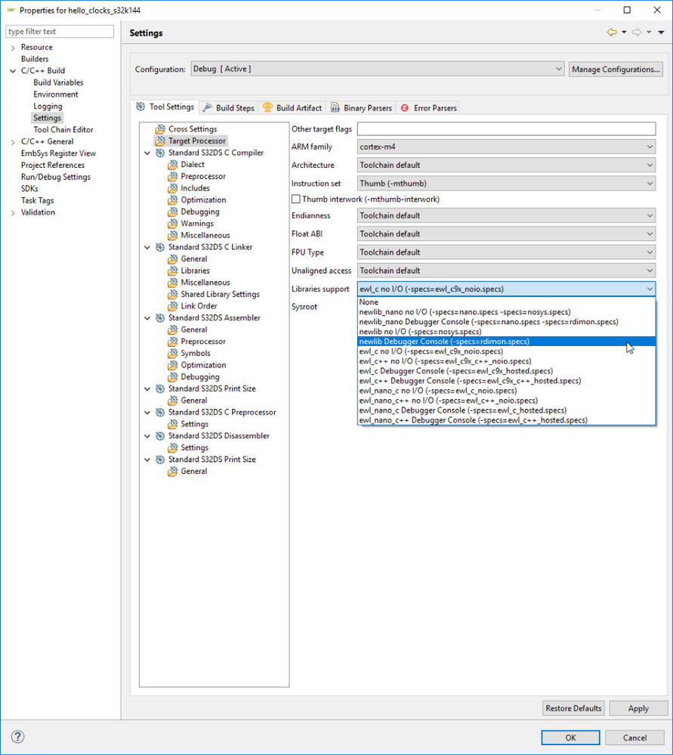Click the Standard S32DS C Preprocessor gear icon
This screenshot has width=673, height=755.
click(160, 412)
